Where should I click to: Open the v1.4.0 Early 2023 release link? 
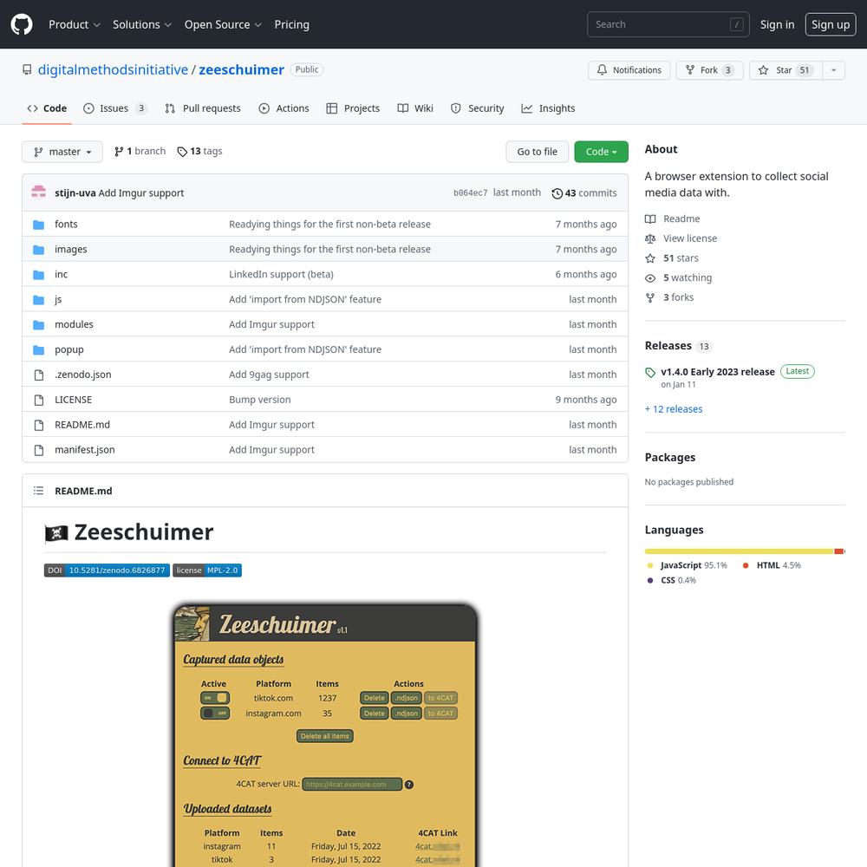[718, 372]
